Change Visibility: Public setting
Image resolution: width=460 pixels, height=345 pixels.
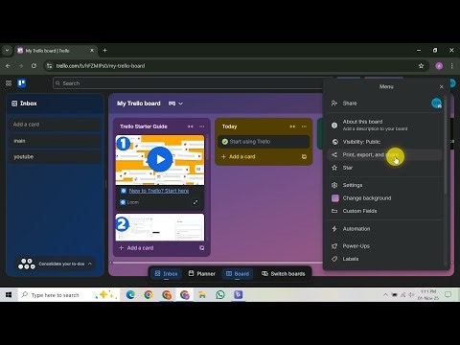click(x=385, y=142)
